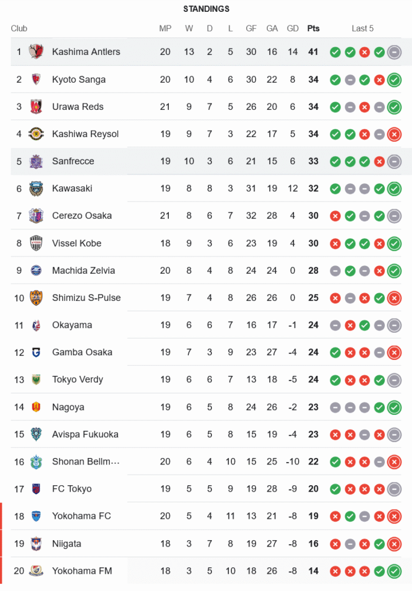Image resolution: width=412 pixels, height=591 pixels.
Task: Sort standings by the Pts column
Action: [313, 28]
